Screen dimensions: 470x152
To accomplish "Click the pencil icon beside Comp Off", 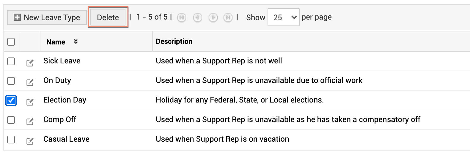I will click(x=30, y=121).
